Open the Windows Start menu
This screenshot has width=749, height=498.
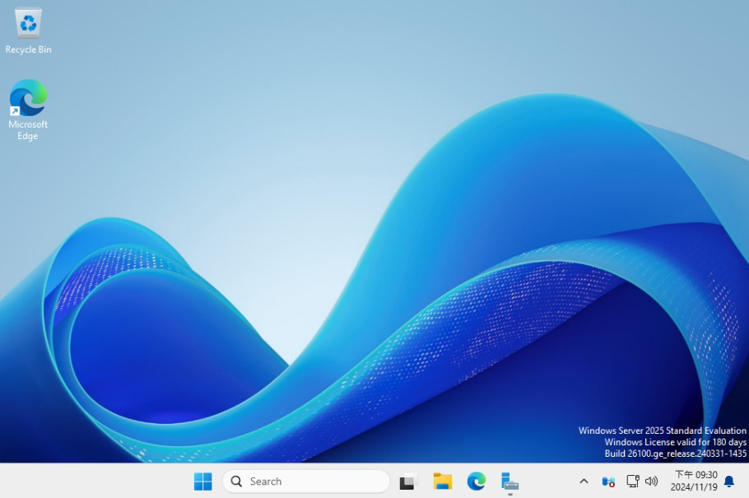coord(203,482)
